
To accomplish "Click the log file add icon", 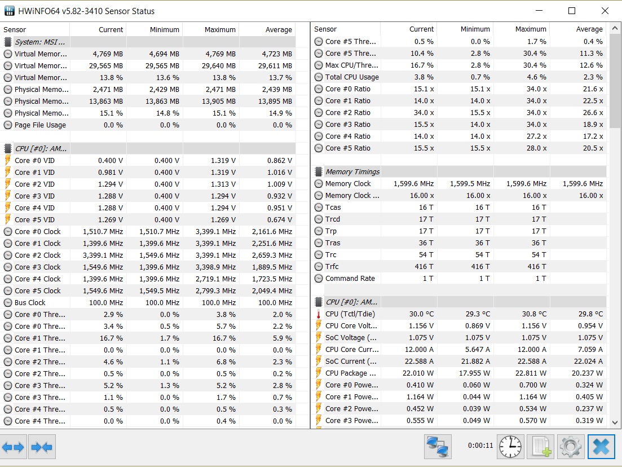I will pyautogui.click(x=541, y=447).
